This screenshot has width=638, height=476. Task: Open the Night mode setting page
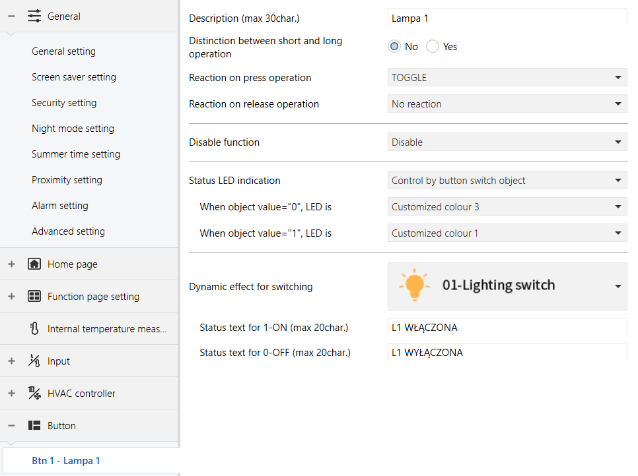73,129
